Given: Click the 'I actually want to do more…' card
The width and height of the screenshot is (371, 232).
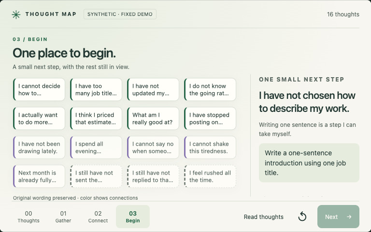Looking at the screenshot, I should [39, 118].
